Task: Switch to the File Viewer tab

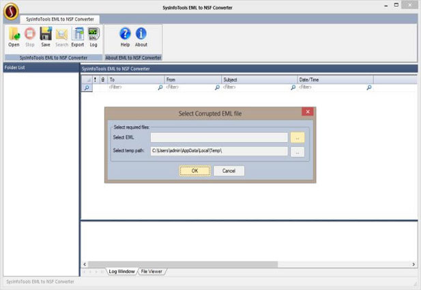Action: 151,272
